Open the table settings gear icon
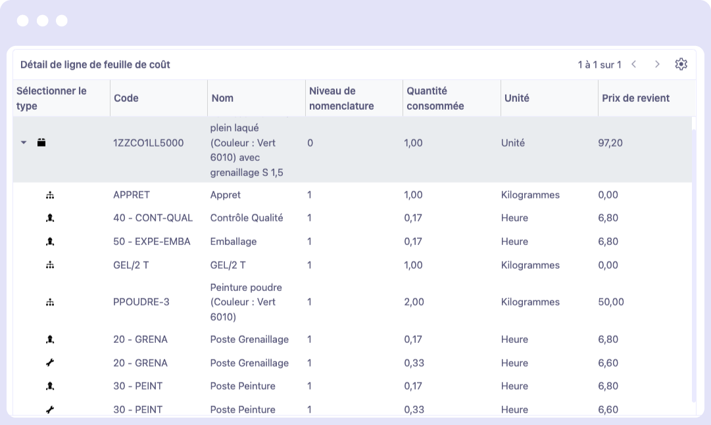This screenshot has height=425, width=711. point(681,64)
